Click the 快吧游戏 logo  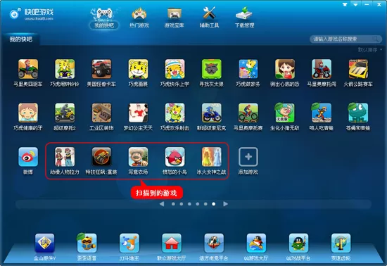point(32,14)
